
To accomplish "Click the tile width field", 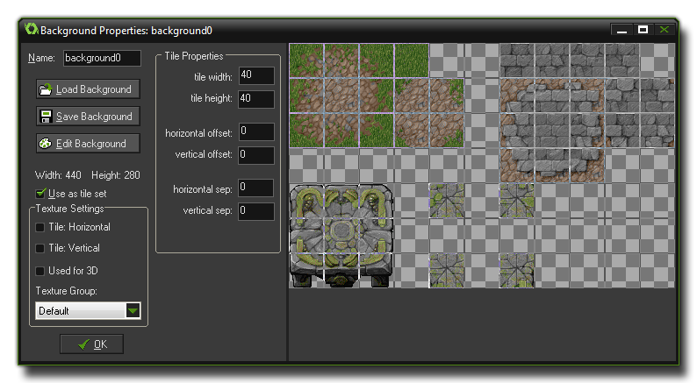I will [x=255, y=76].
